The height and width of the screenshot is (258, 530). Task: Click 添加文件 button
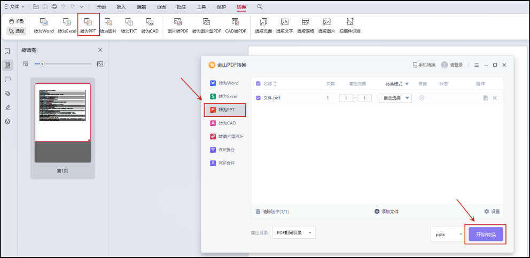point(387,212)
